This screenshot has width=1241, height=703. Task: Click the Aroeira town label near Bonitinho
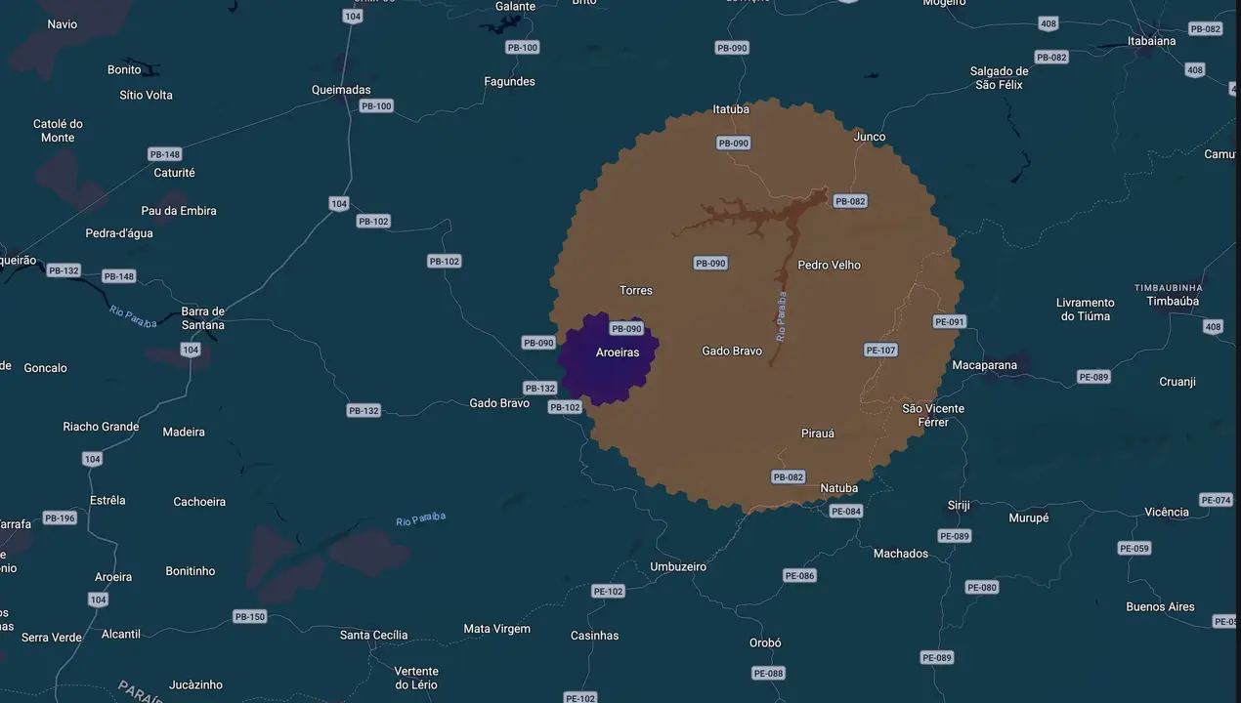click(x=113, y=577)
